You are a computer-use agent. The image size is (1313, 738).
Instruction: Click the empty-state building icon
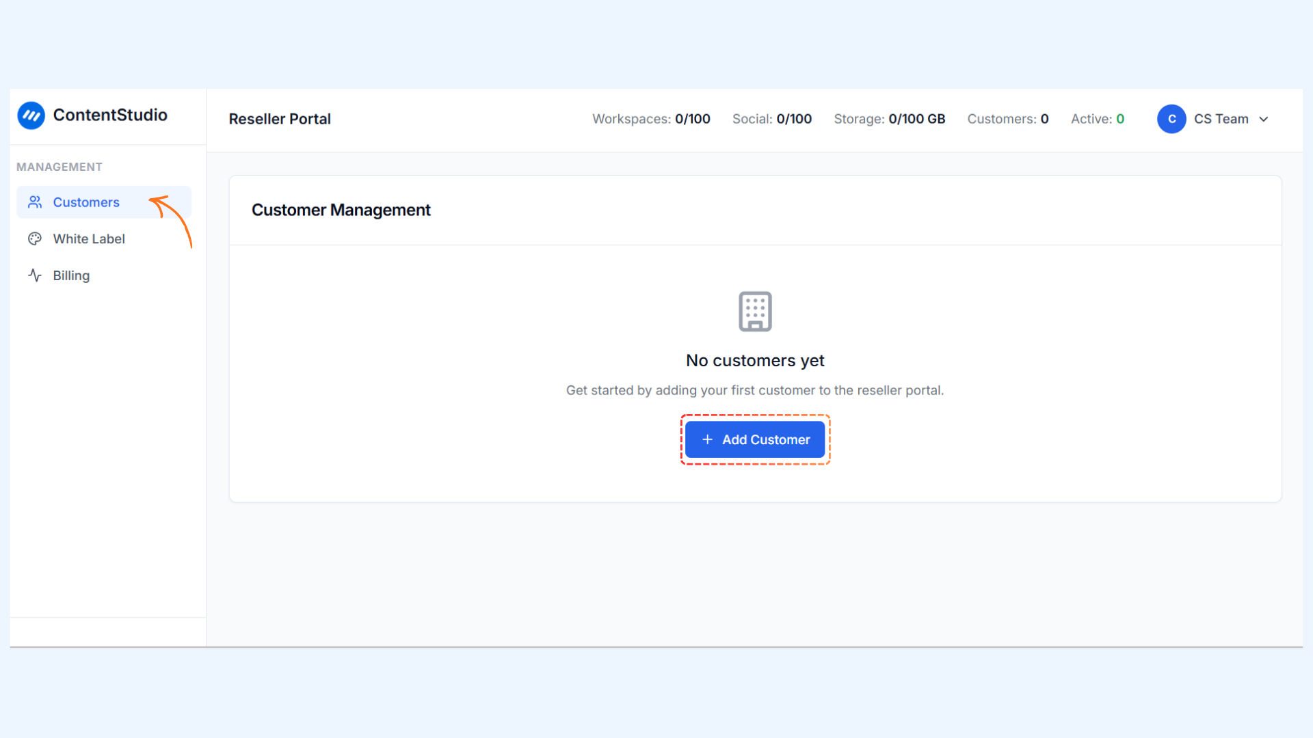755,312
